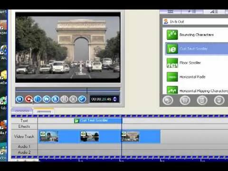Select the Horizontal Fade text effect
This screenshot has height=171, width=228.
(x=197, y=77)
